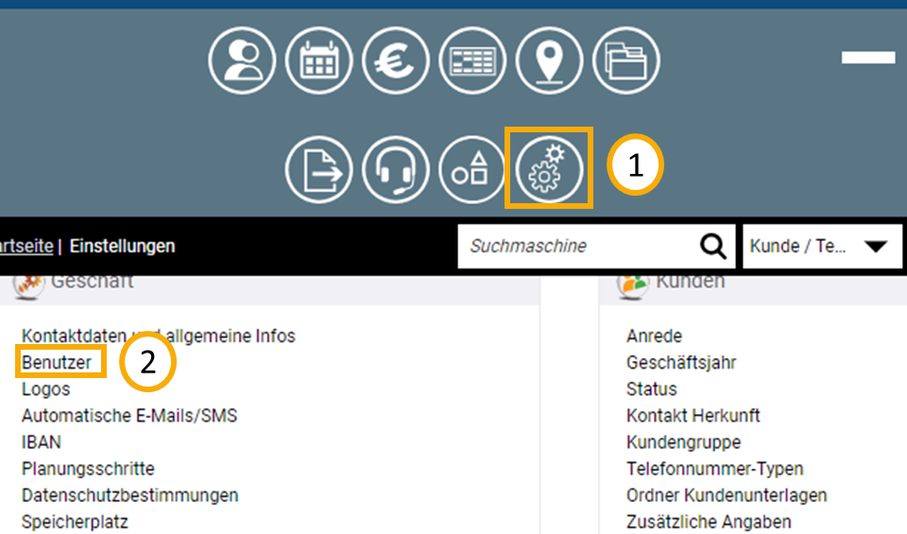
Task: Click the logout export icon
Action: coord(319,170)
